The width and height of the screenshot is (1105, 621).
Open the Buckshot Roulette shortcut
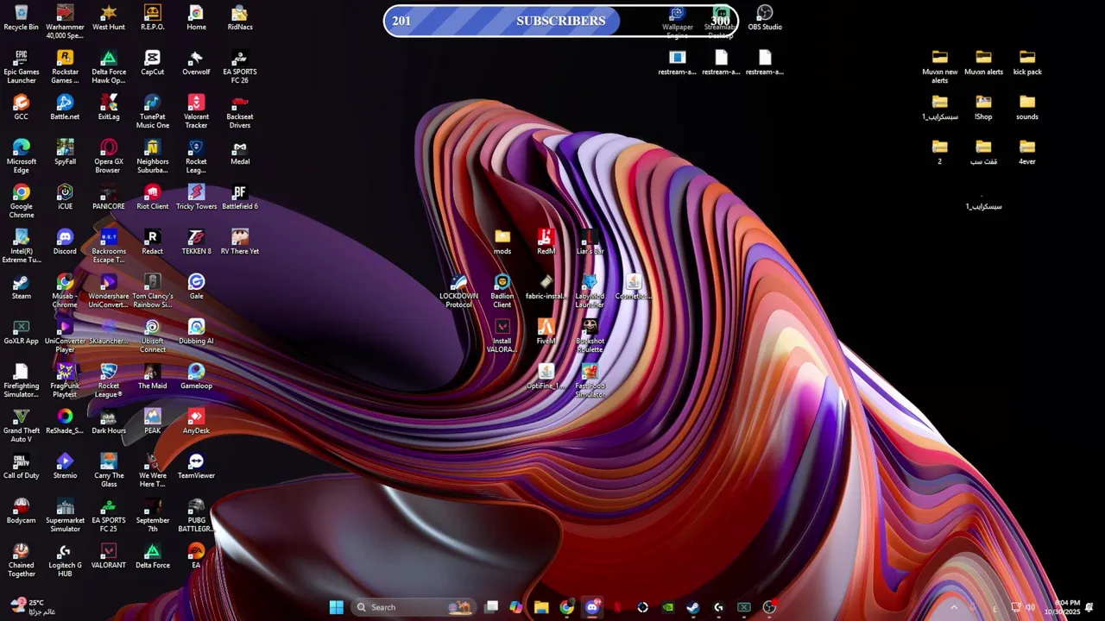tap(590, 336)
